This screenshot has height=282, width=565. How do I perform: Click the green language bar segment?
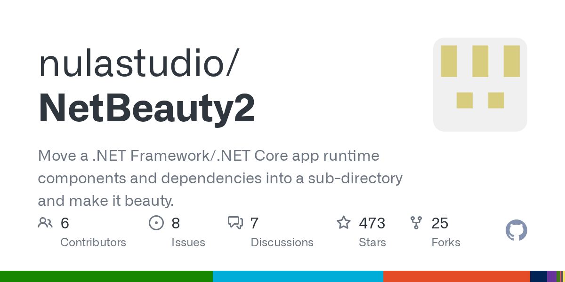[106, 276]
